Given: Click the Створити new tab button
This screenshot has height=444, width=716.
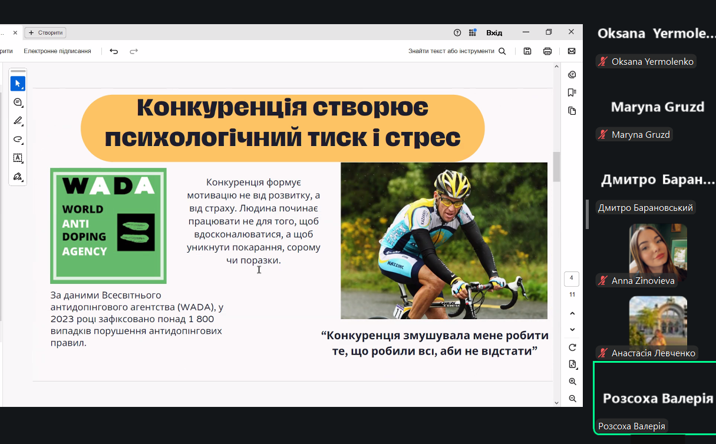Looking at the screenshot, I should click(x=45, y=33).
